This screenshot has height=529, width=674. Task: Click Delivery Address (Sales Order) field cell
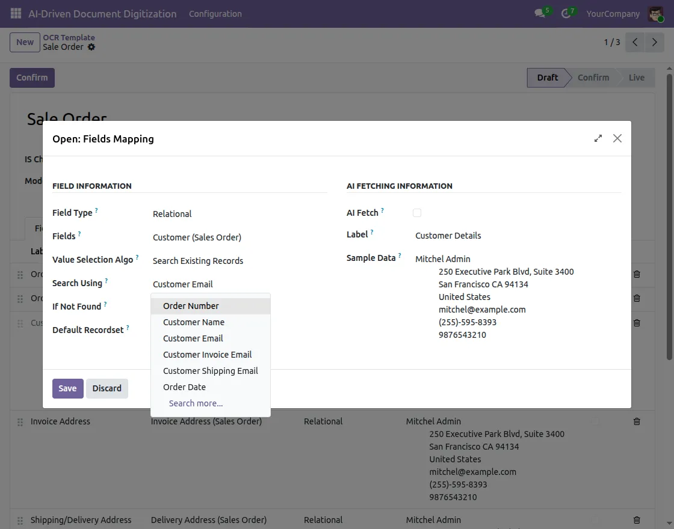point(208,519)
